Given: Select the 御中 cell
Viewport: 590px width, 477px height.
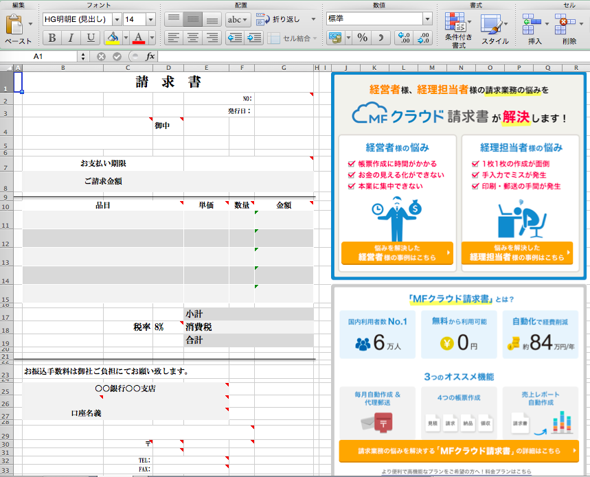Looking at the screenshot, I should point(168,126).
